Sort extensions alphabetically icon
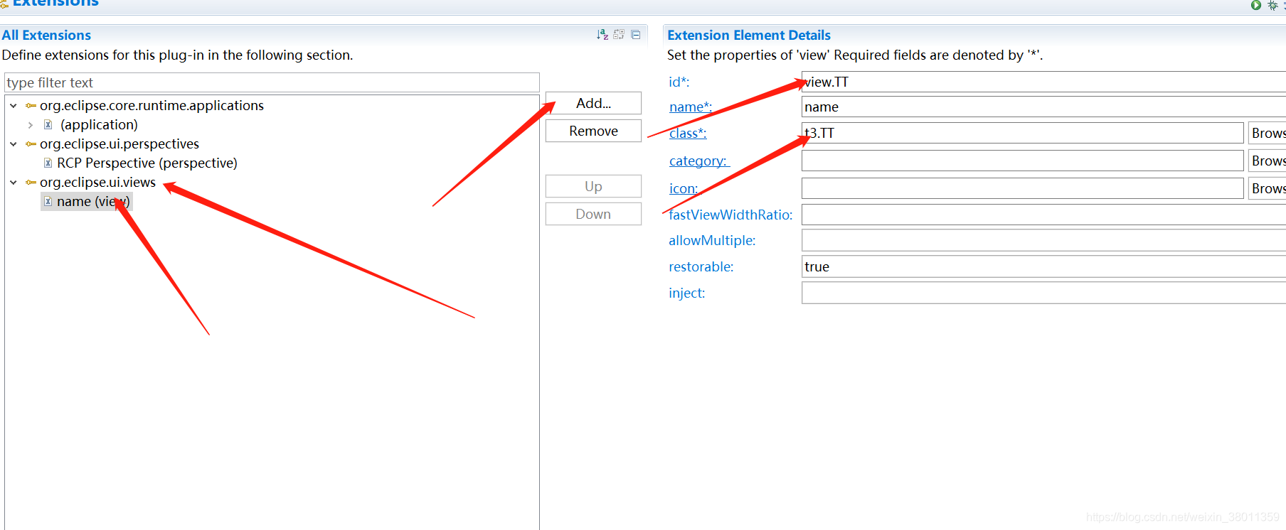This screenshot has height=530, width=1286. tap(602, 34)
